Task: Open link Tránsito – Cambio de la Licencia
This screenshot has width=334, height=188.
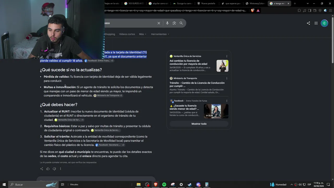Action: [x=197, y=84]
